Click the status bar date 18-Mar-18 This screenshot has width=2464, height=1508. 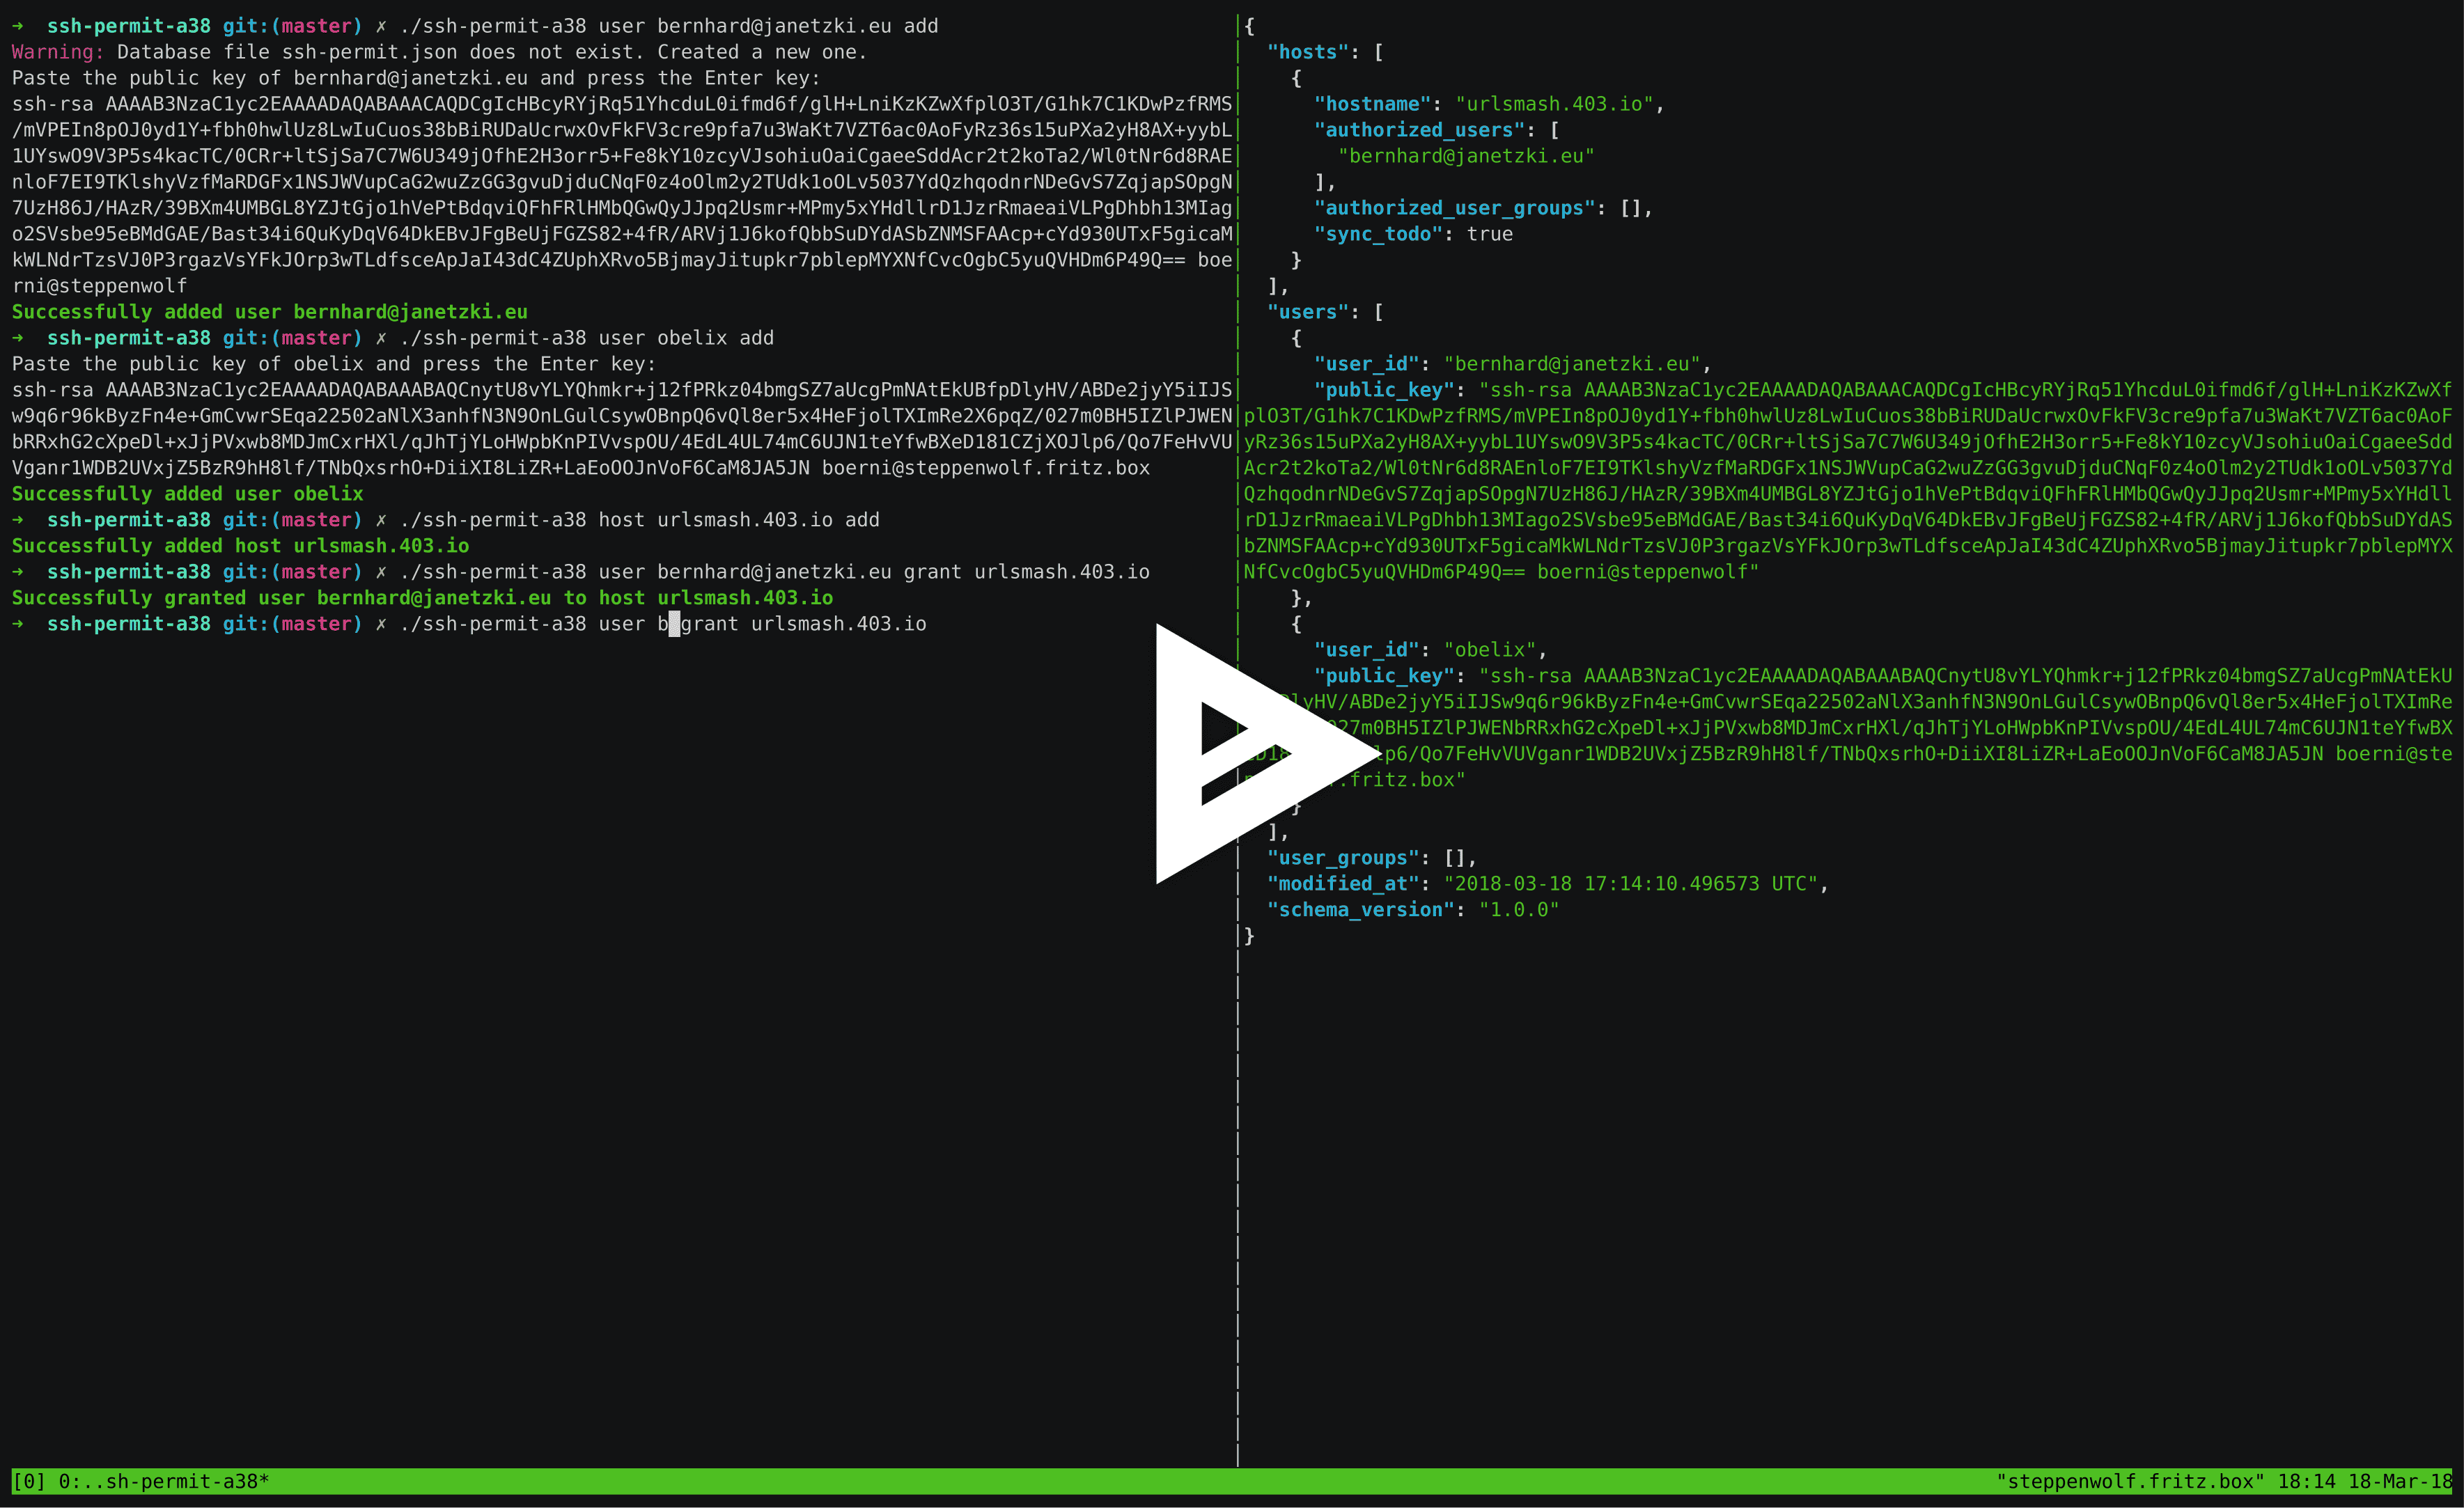(2400, 1481)
